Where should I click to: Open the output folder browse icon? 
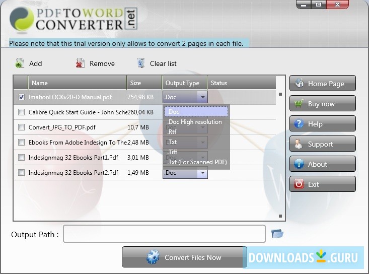(x=277, y=234)
